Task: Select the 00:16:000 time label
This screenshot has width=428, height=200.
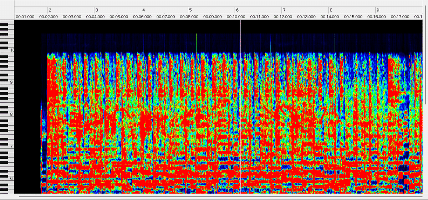Action: pyautogui.click(x=377, y=16)
